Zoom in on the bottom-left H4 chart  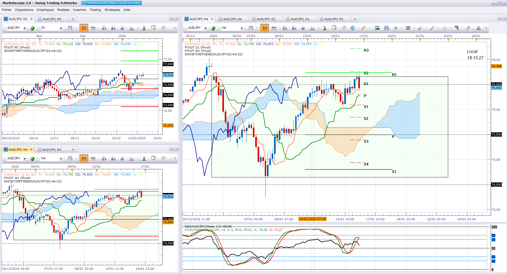pos(104,158)
